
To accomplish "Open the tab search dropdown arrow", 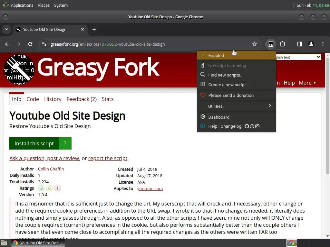I will [6, 29].
